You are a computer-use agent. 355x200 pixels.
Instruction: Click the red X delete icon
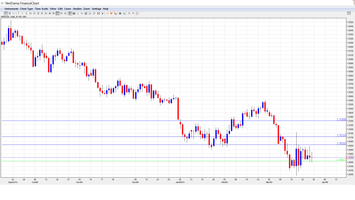111,14
